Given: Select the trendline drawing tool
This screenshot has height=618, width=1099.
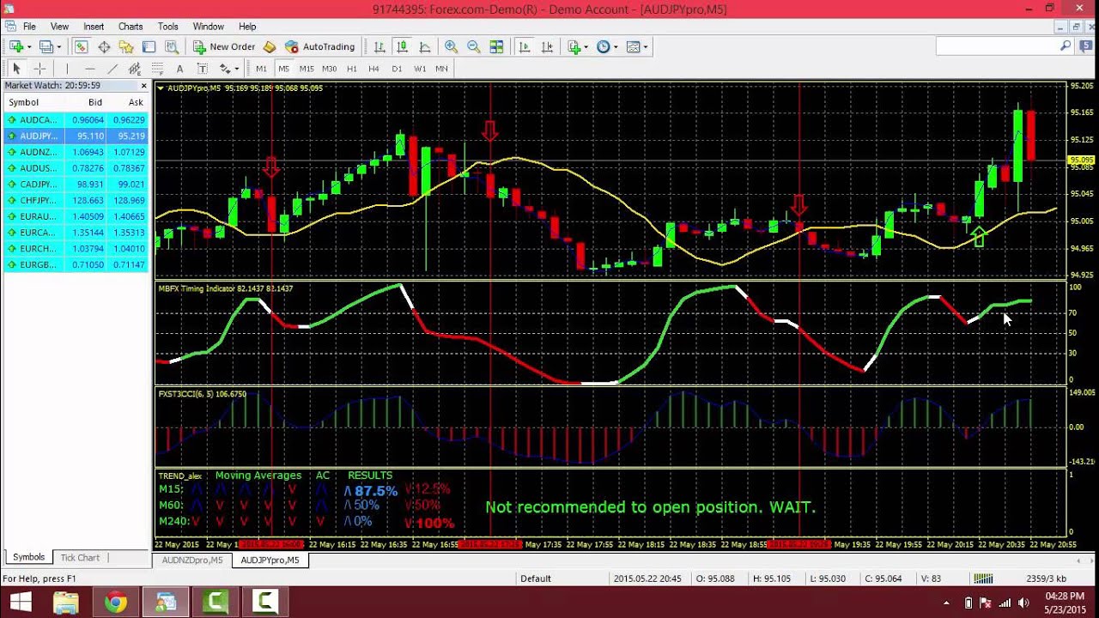Looking at the screenshot, I should (112, 69).
